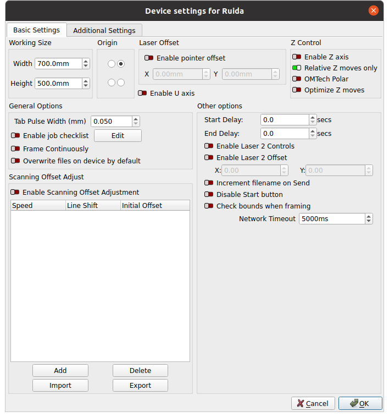Toggle OMTech Polar switch
This screenshot has width=389, height=417.
click(x=297, y=79)
